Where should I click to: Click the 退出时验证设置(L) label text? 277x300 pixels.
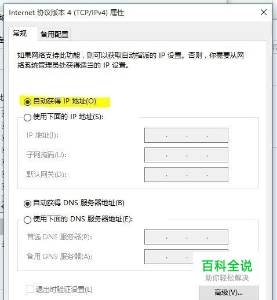click(x=64, y=290)
